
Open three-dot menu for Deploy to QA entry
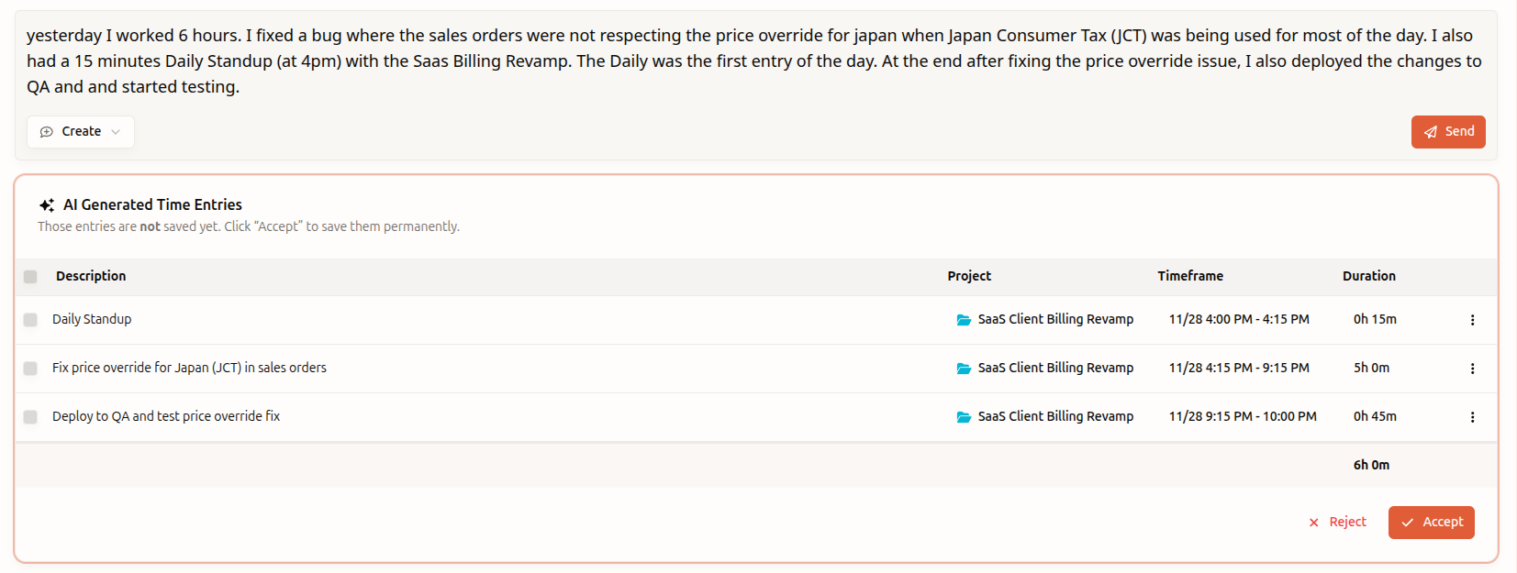(x=1472, y=417)
